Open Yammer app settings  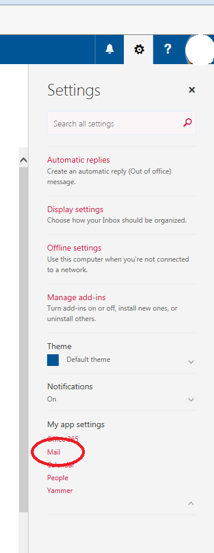[60, 491]
